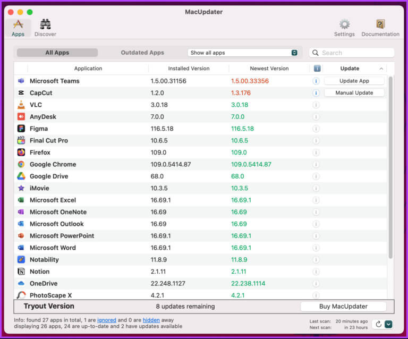Show info for iMovie

pos(316,188)
